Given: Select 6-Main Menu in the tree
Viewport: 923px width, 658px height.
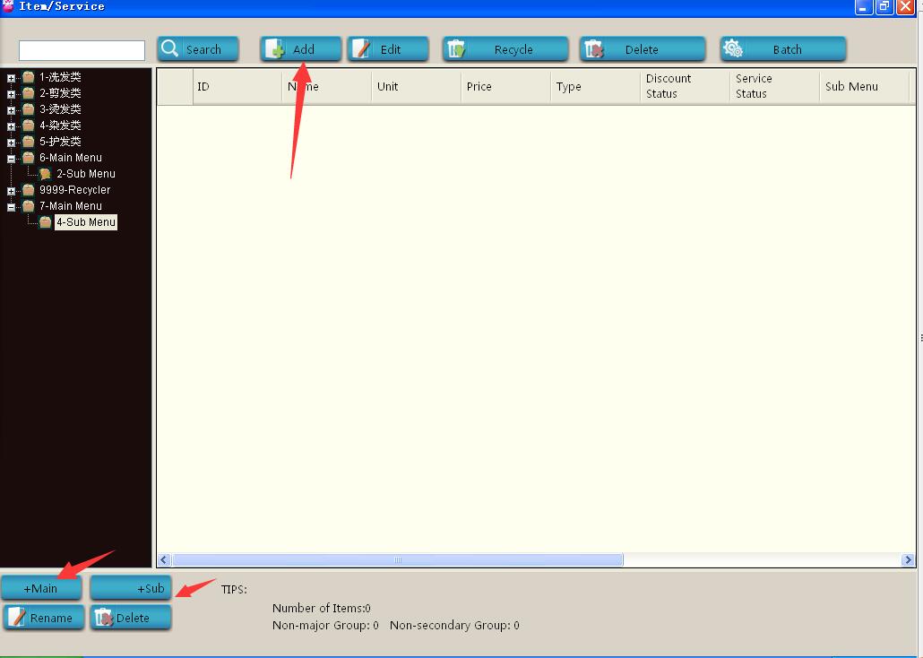Looking at the screenshot, I should click(71, 157).
